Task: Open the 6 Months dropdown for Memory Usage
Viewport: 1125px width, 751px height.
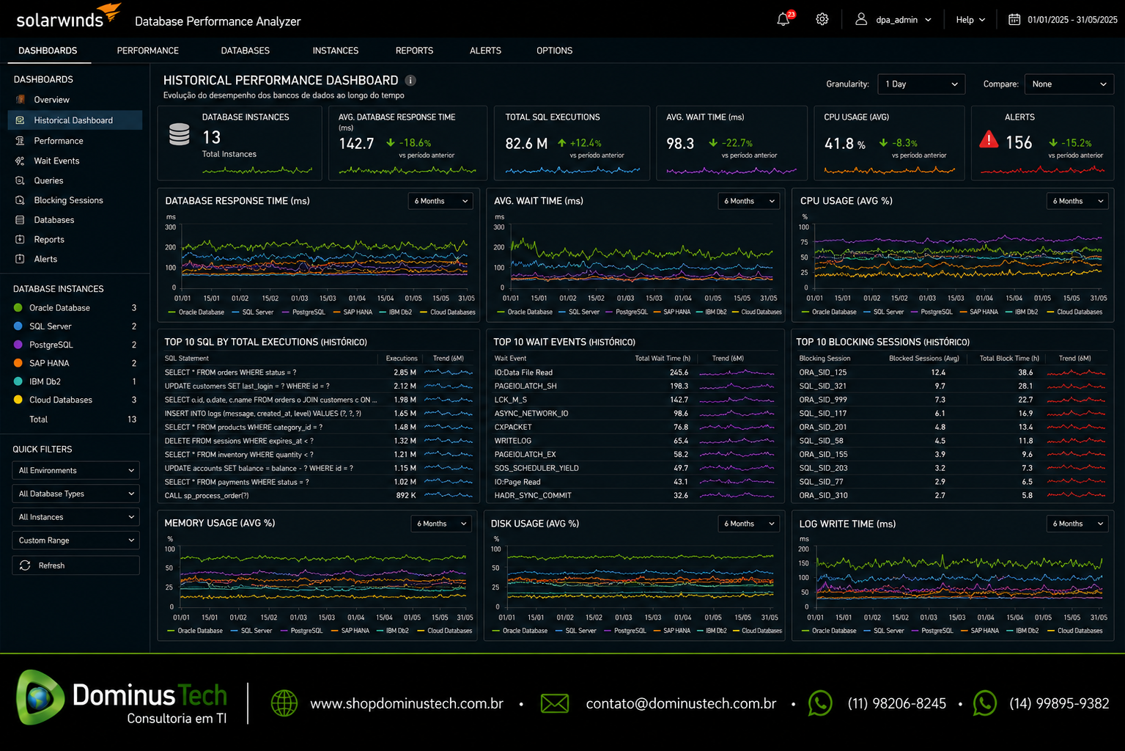Action: tap(441, 524)
